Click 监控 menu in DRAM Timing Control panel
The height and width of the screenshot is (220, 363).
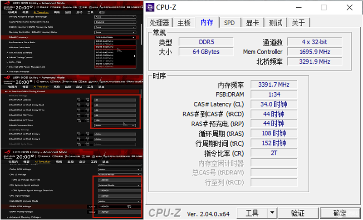click(x=68, y=86)
